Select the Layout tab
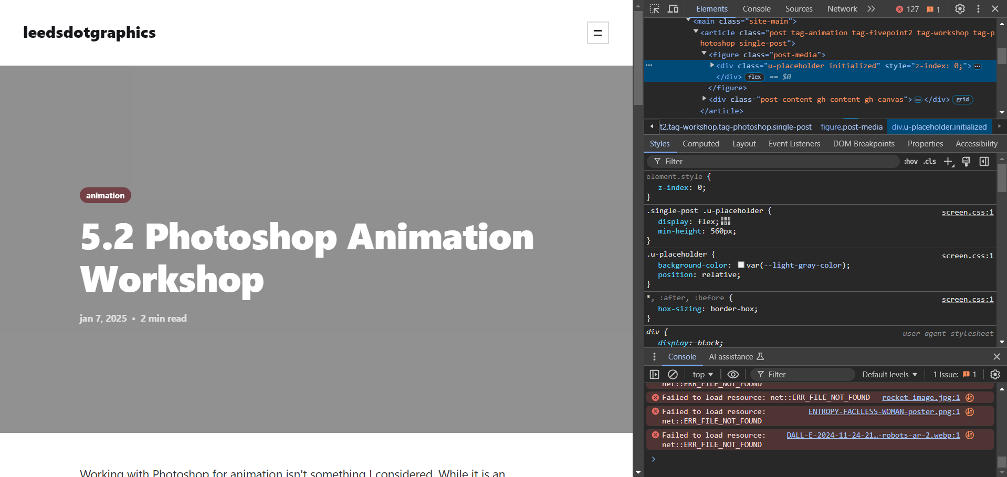Screen dimensions: 1007x477 [744, 144]
